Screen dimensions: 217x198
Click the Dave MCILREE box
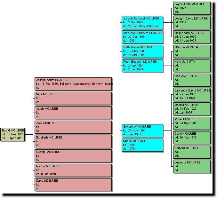(73, 185)
